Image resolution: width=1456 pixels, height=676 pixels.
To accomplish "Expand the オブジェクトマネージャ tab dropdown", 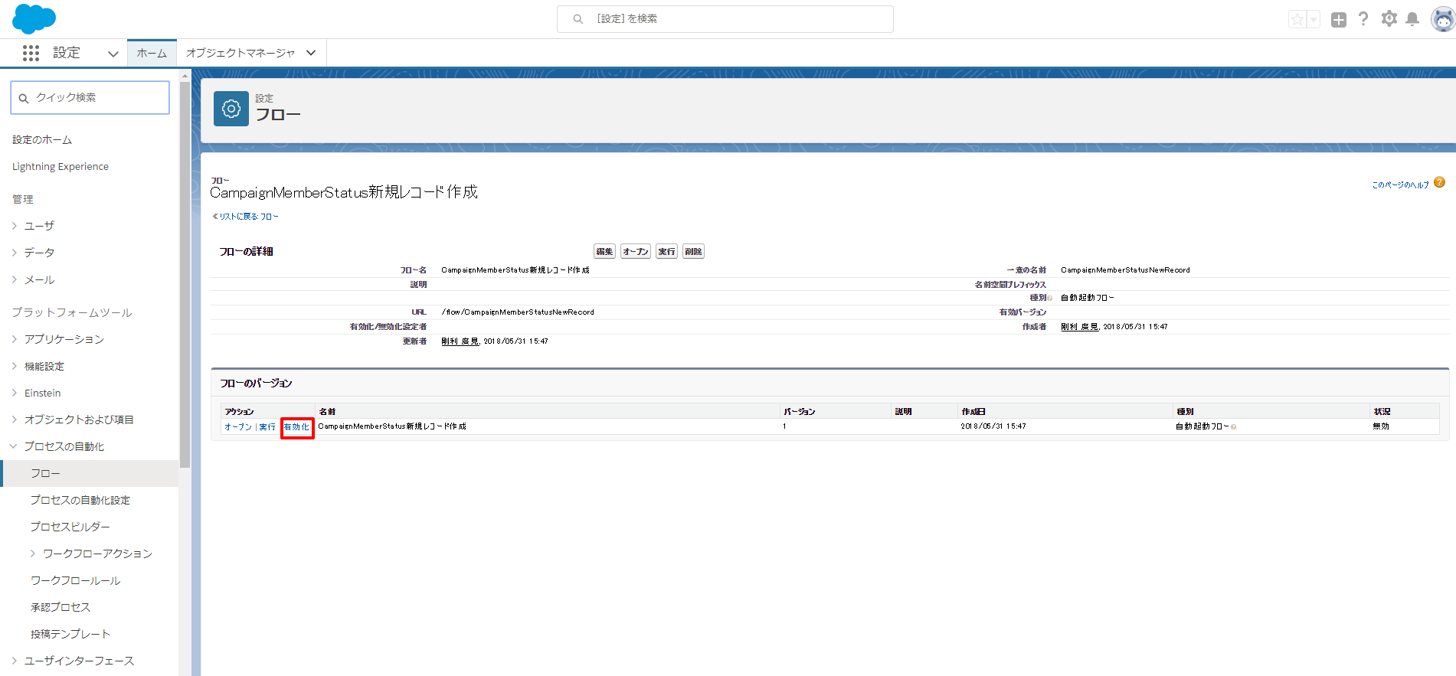I will (x=311, y=53).
